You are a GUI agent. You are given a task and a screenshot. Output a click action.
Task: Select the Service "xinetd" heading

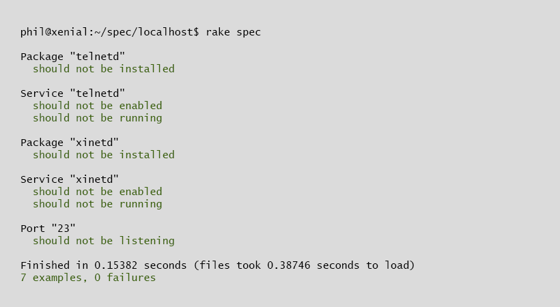[x=69, y=179]
